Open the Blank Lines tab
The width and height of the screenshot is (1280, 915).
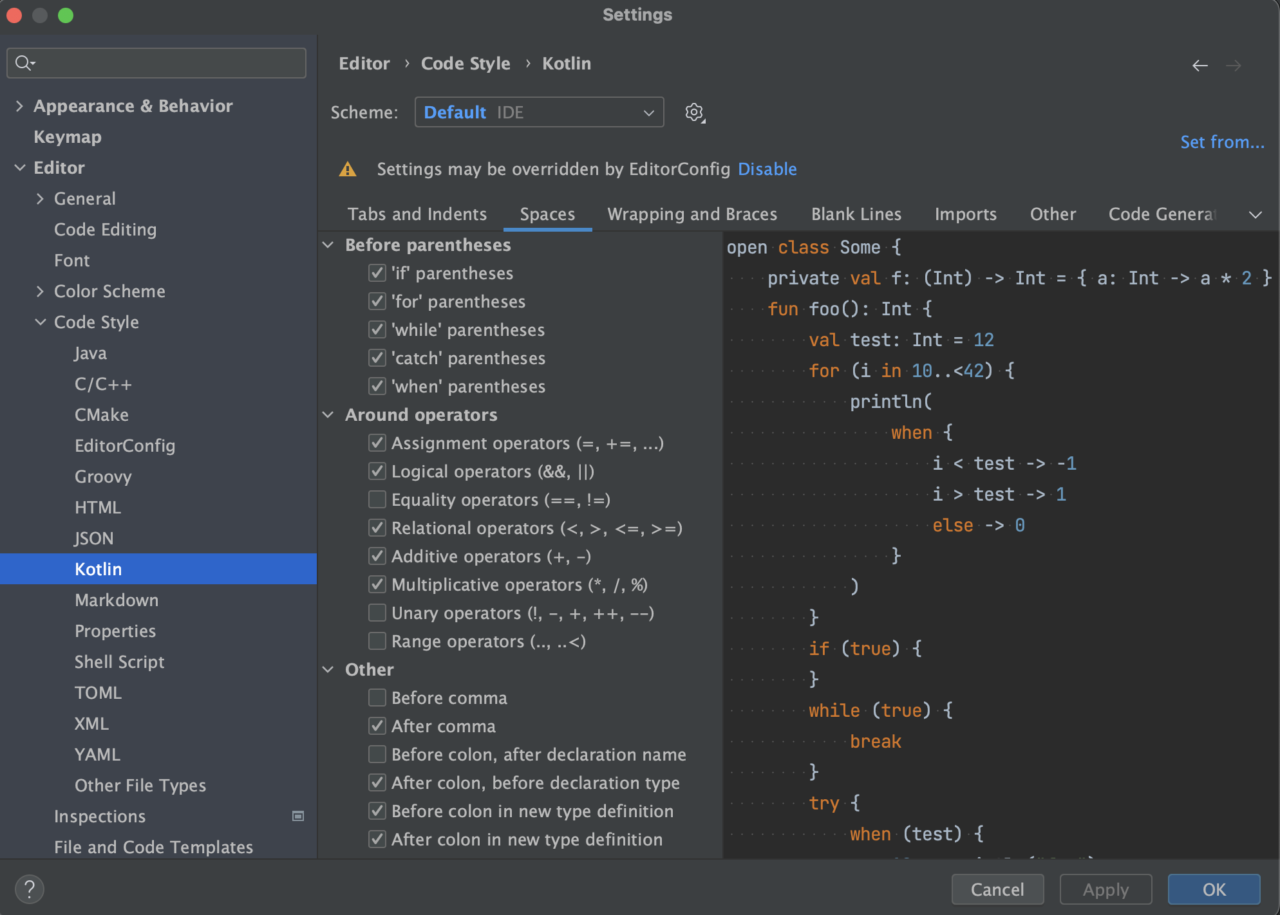click(856, 214)
